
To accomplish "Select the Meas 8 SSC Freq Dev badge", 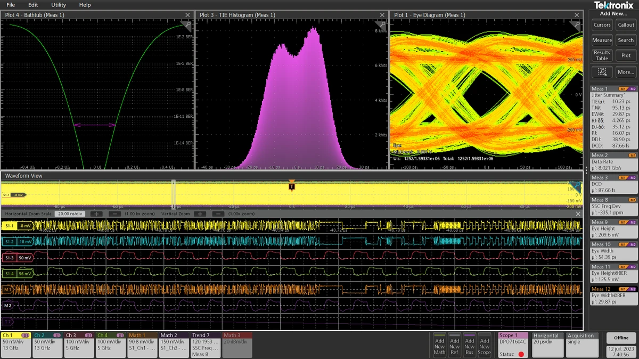I will [x=614, y=206].
